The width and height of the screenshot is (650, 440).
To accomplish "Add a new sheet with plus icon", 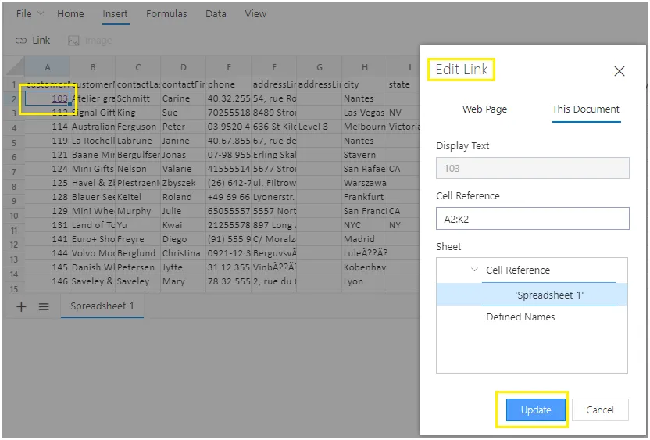I will pos(21,307).
